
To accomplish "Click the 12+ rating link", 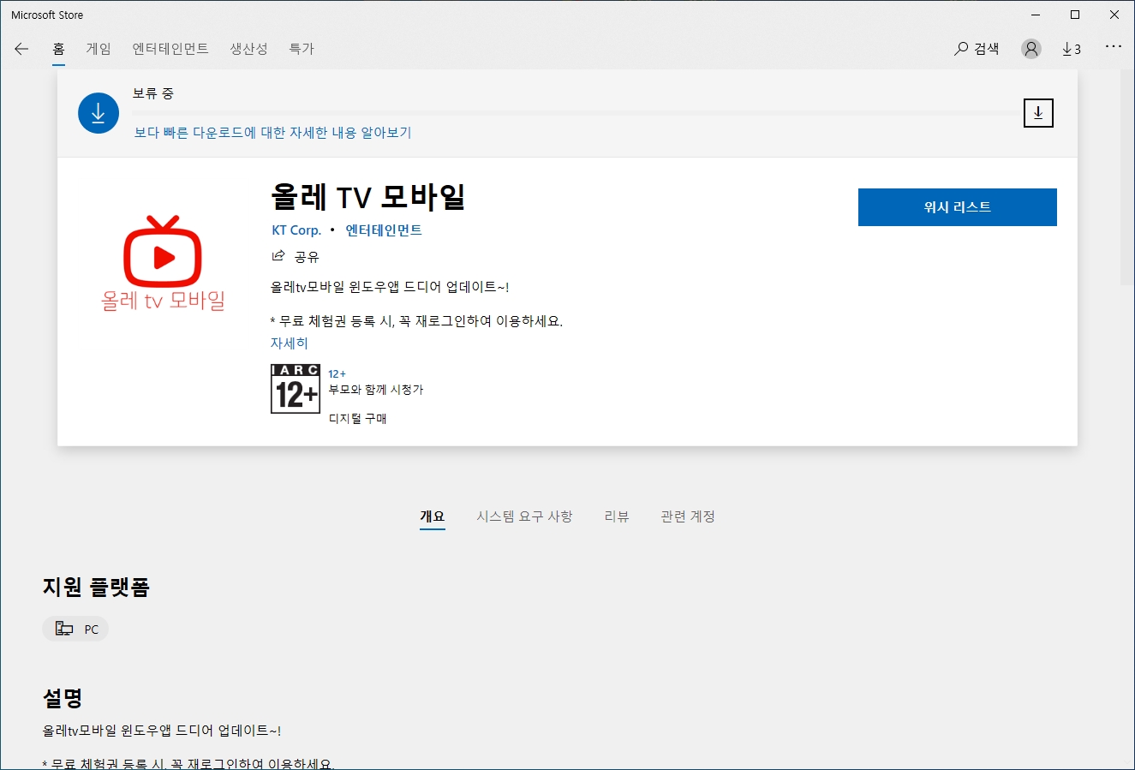I will pos(338,374).
